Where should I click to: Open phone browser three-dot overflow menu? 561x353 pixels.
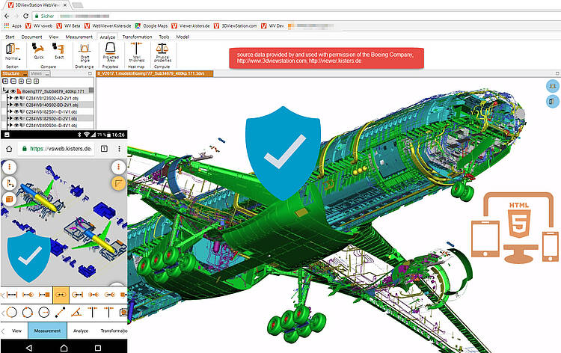click(x=119, y=148)
